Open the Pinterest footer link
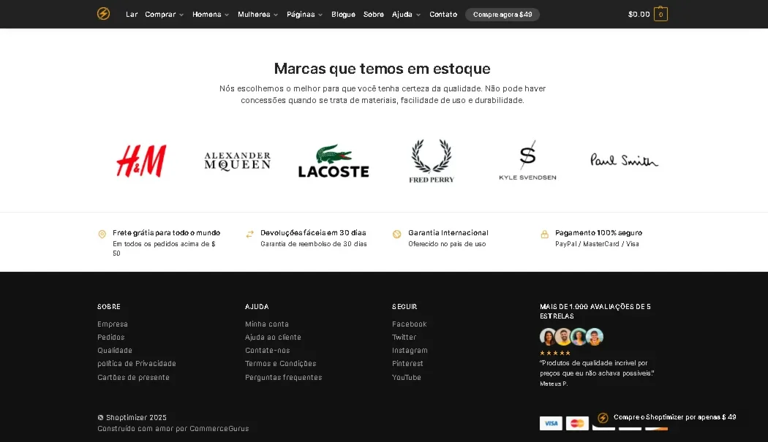768x442 pixels. pyautogui.click(x=407, y=364)
